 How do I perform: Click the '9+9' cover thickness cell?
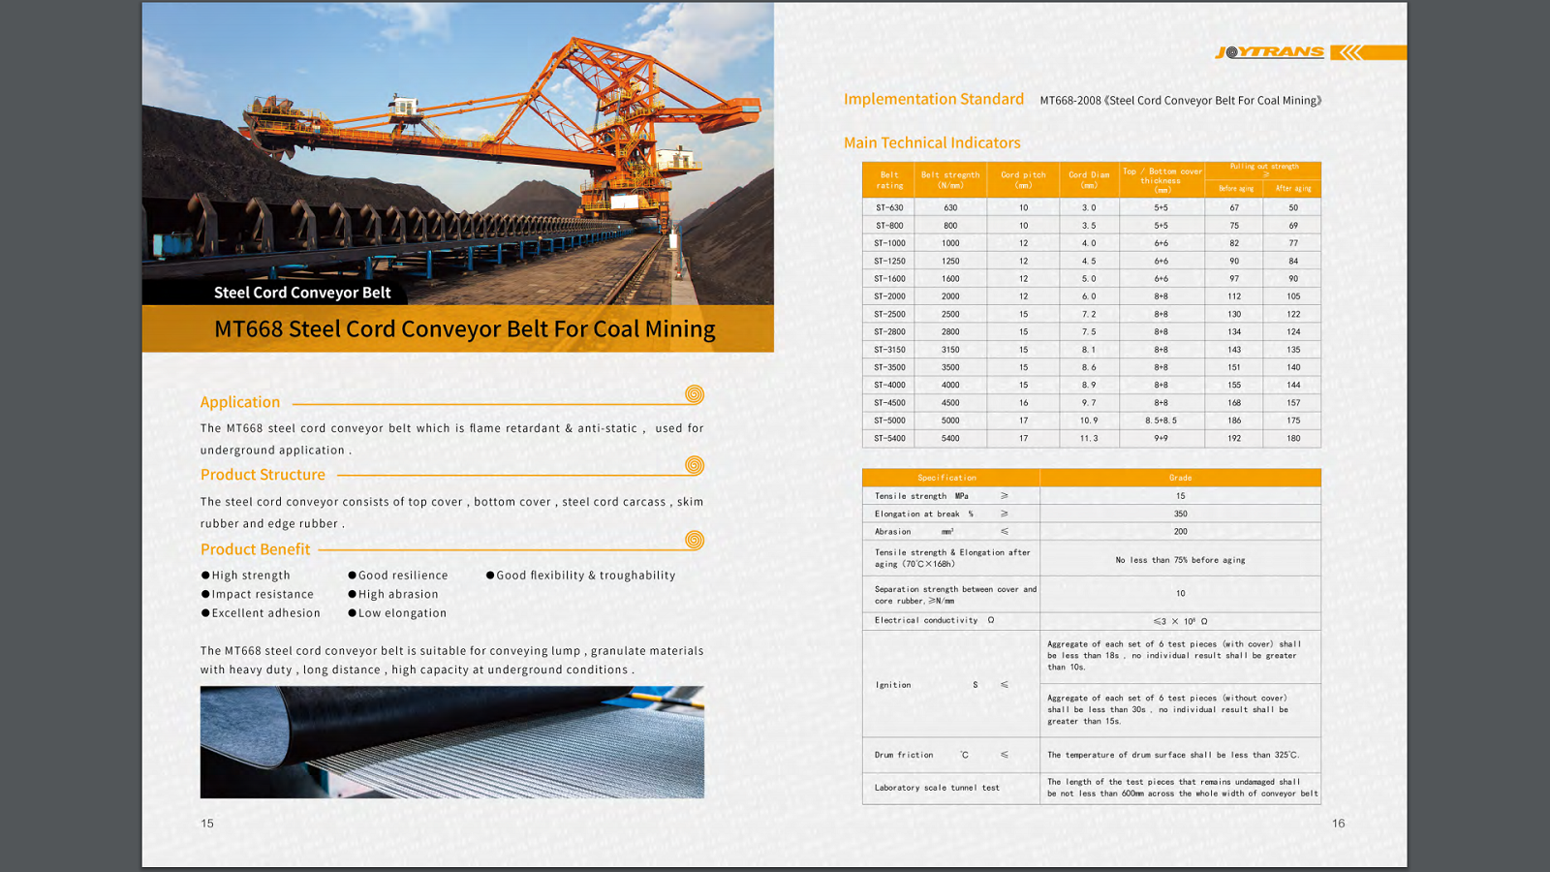1161,439
